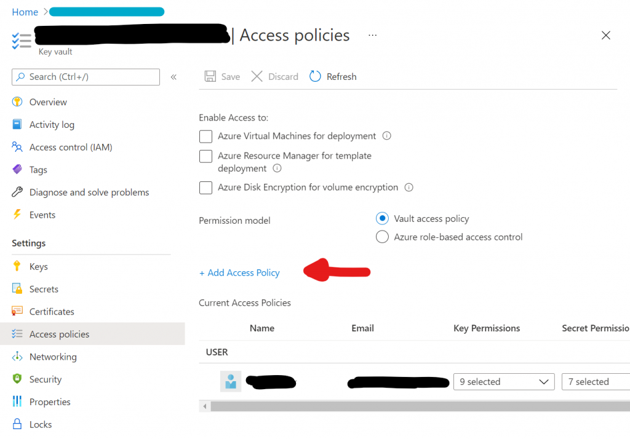Click the USER group row label
The height and width of the screenshot is (439, 630).
217,352
